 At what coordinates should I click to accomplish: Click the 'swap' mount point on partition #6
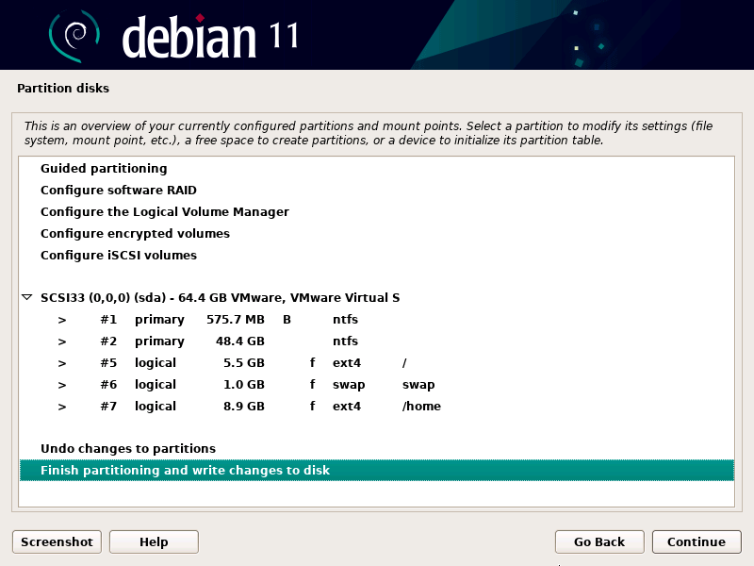coord(418,385)
